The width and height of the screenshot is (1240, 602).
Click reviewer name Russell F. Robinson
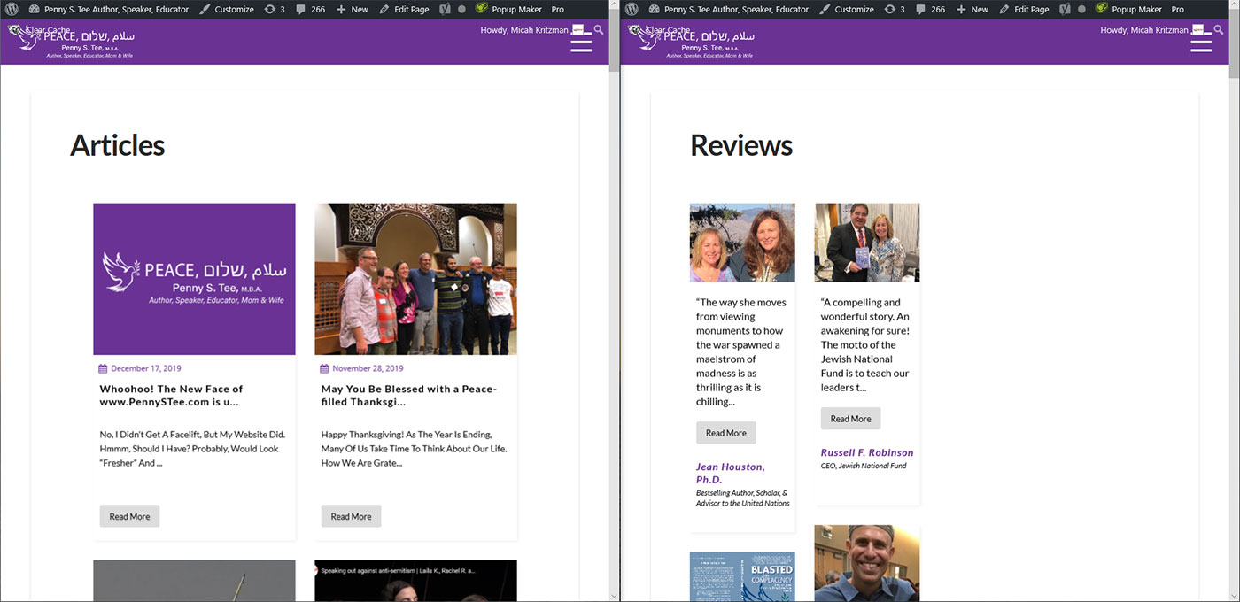pos(867,452)
